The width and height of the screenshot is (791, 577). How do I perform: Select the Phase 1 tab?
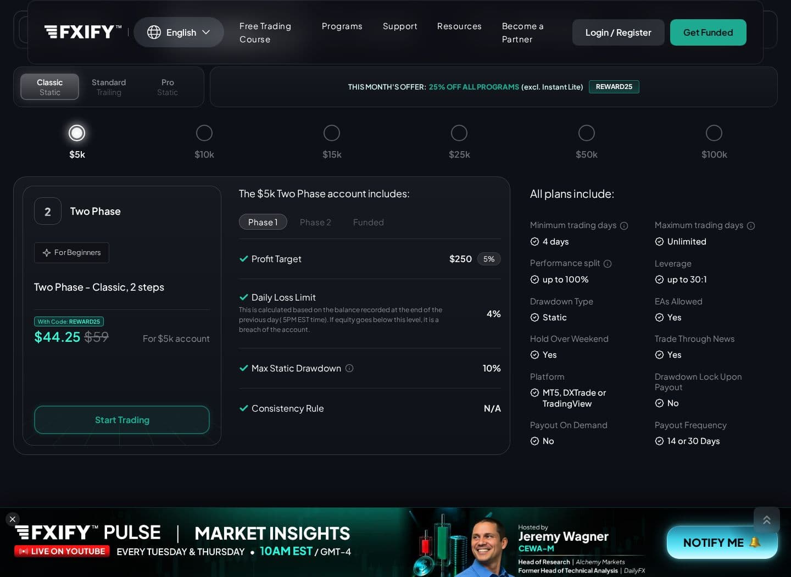263,222
